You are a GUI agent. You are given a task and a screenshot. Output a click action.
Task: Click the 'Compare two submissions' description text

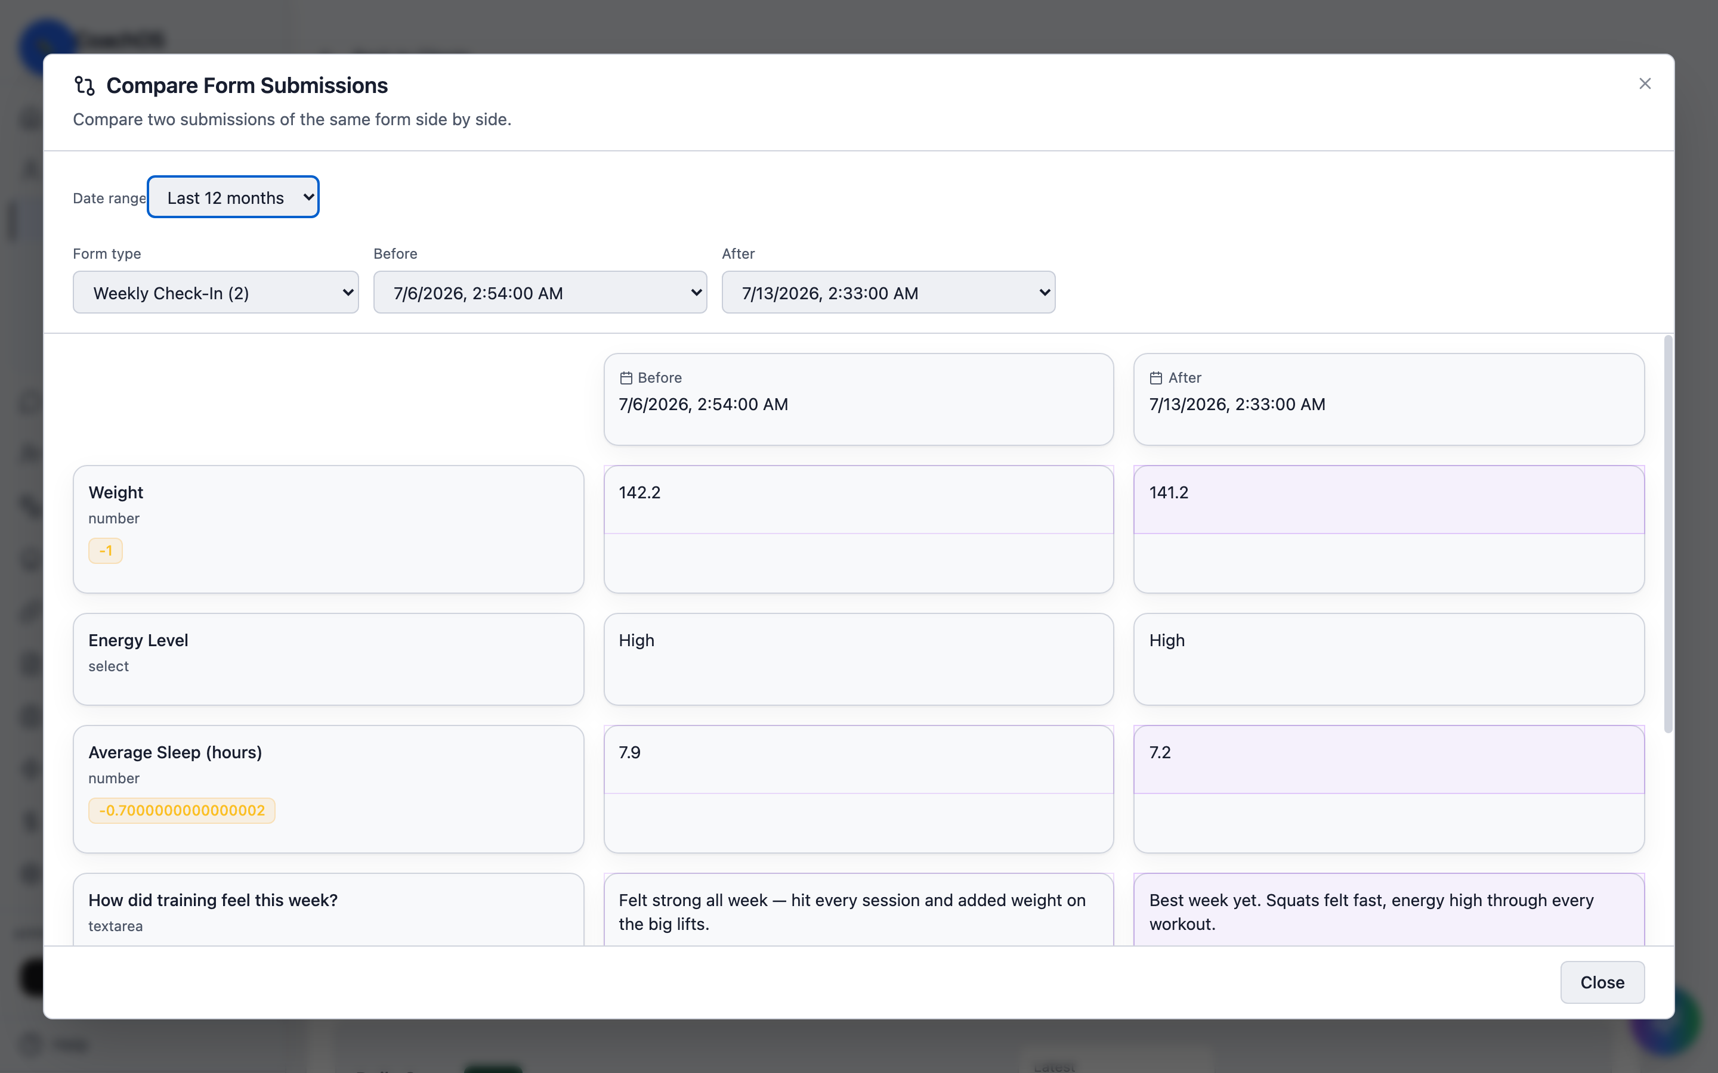pos(292,119)
